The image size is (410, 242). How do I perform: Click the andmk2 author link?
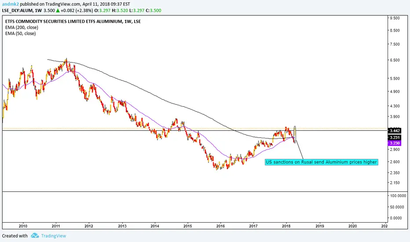click(10, 4)
